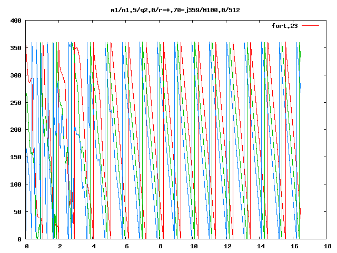
Task: Click y-axis label 150
Action: 16,157
